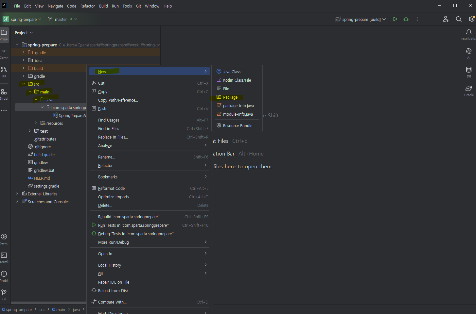Open the master branch dropdown

coord(62,19)
